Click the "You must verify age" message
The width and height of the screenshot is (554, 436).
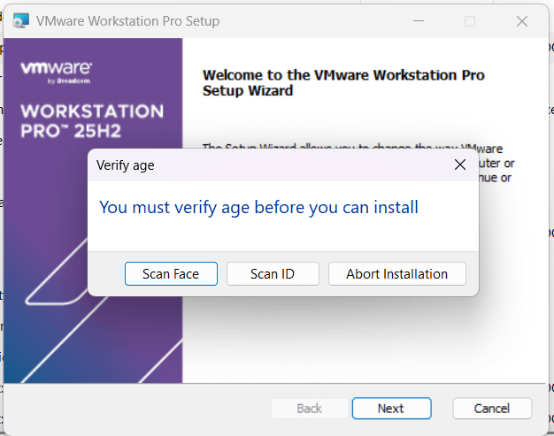click(x=258, y=207)
